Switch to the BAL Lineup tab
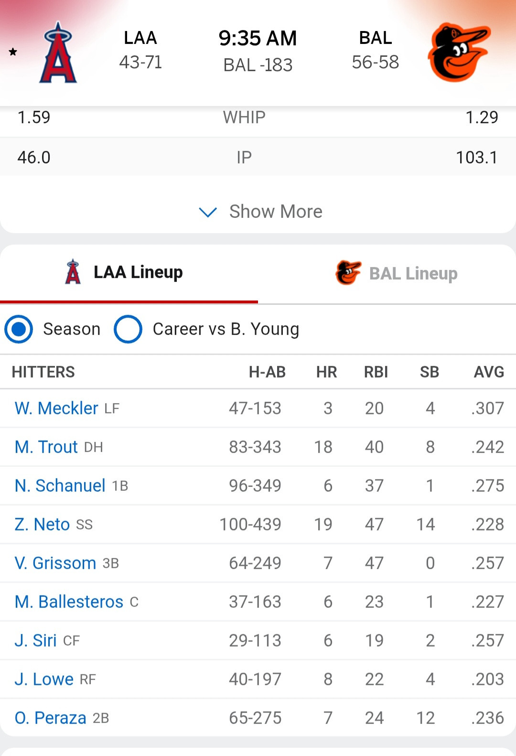 [387, 274]
